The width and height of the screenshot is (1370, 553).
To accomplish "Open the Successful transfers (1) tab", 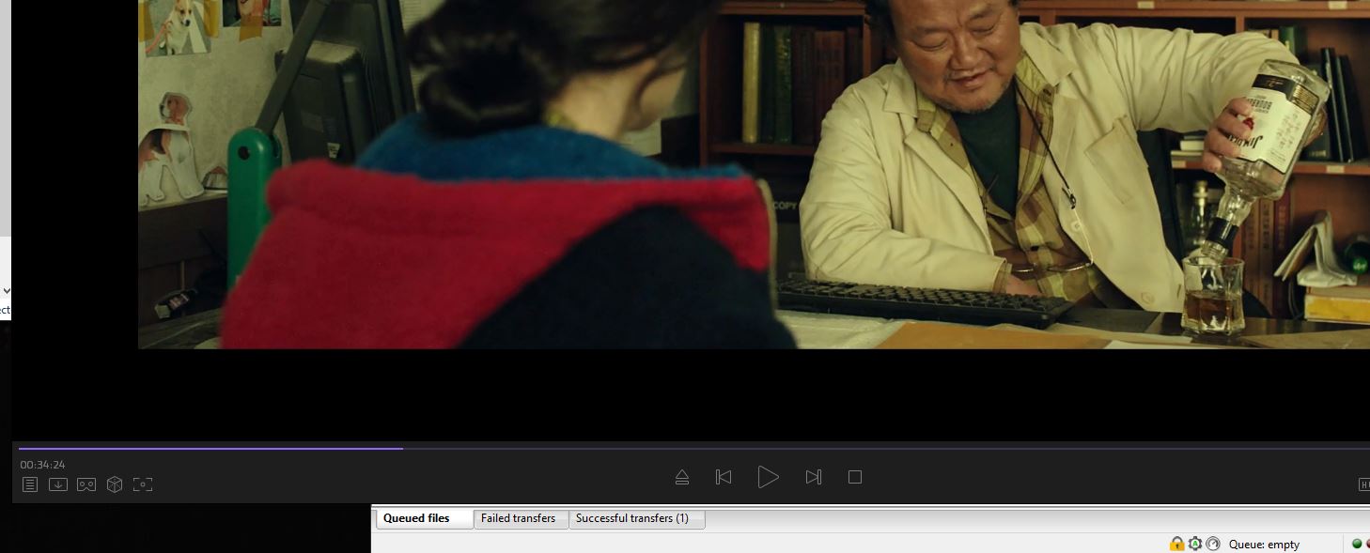I will click(632, 518).
